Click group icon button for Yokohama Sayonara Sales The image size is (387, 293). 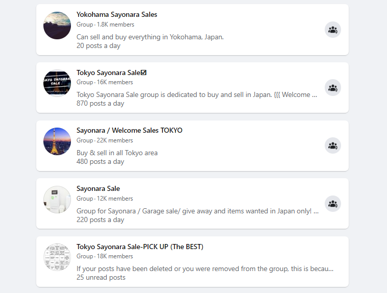click(x=333, y=30)
